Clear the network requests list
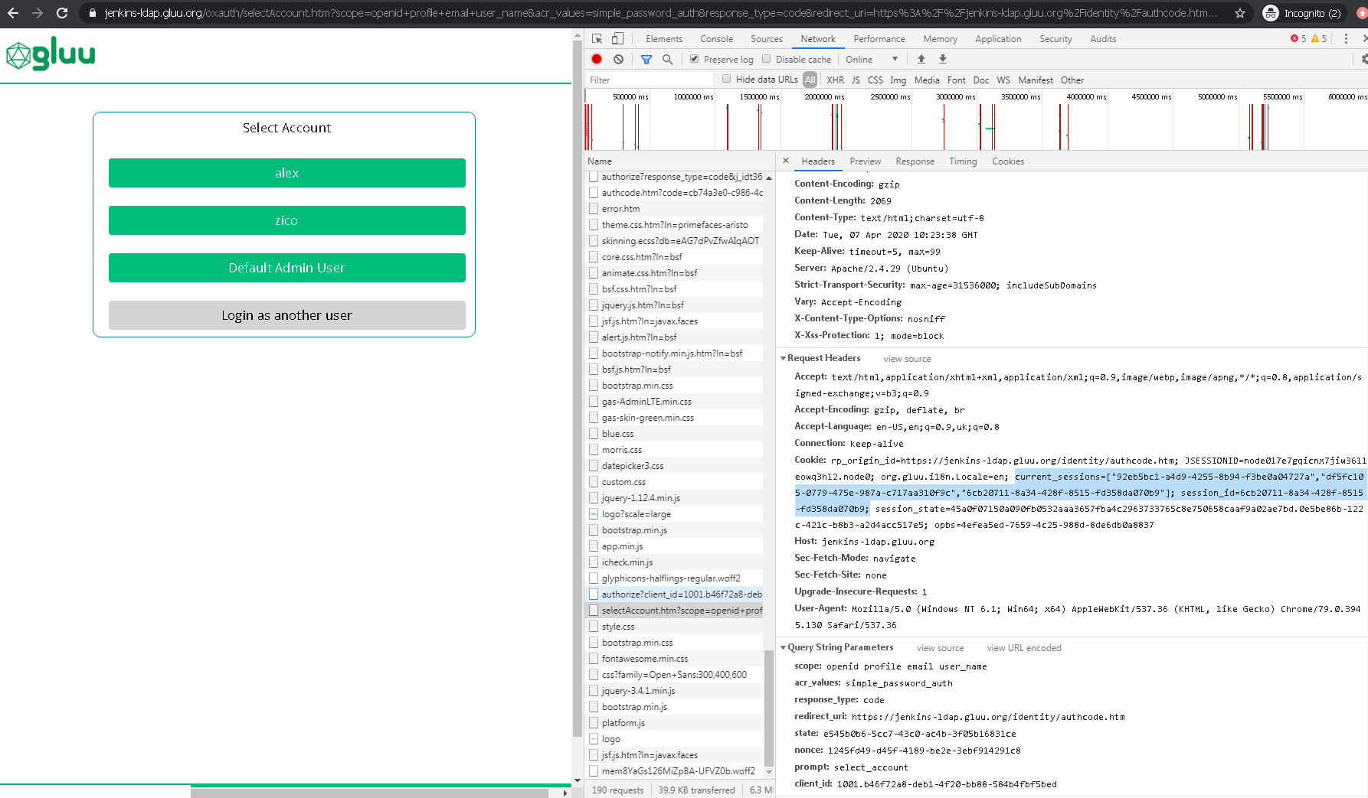Image resolution: width=1368 pixels, height=798 pixels. coord(619,59)
